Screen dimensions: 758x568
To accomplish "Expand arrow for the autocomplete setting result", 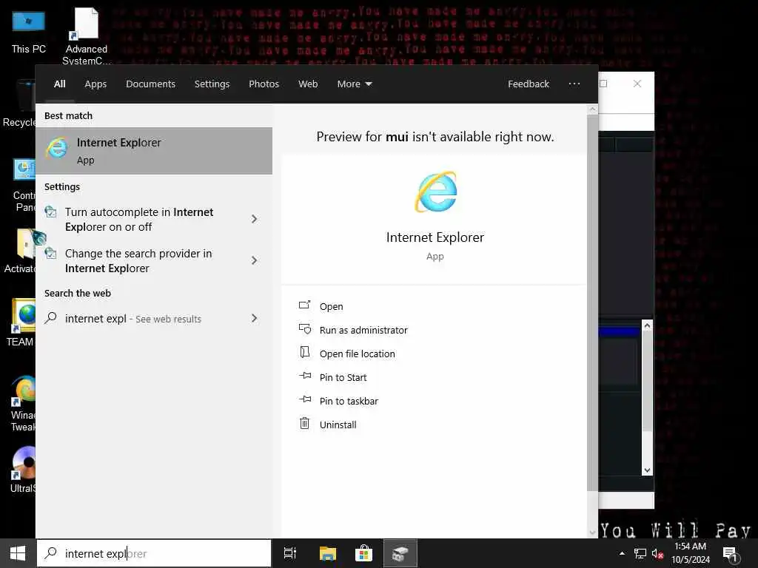I will point(255,219).
